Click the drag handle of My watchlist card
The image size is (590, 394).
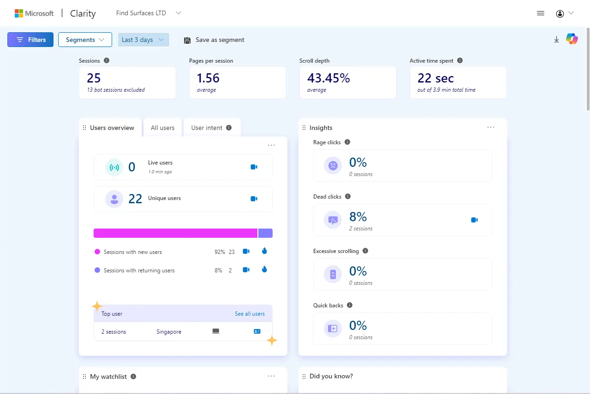[84, 376]
